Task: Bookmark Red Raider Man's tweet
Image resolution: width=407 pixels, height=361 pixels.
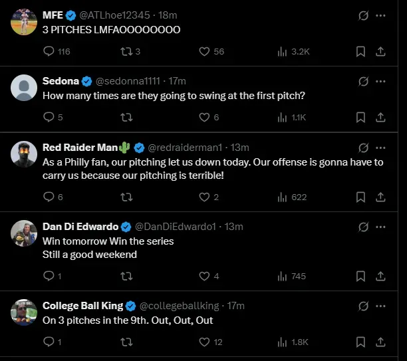Action: coord(360,197)
